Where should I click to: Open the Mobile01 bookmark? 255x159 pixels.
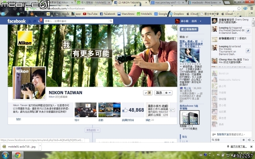tap(144, 14)
